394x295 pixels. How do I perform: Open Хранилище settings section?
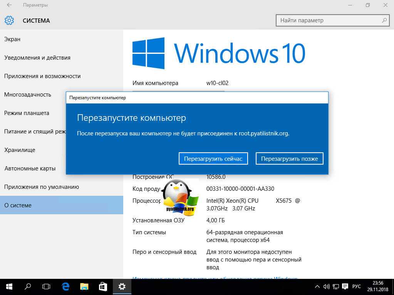click(x=20, y=150)
